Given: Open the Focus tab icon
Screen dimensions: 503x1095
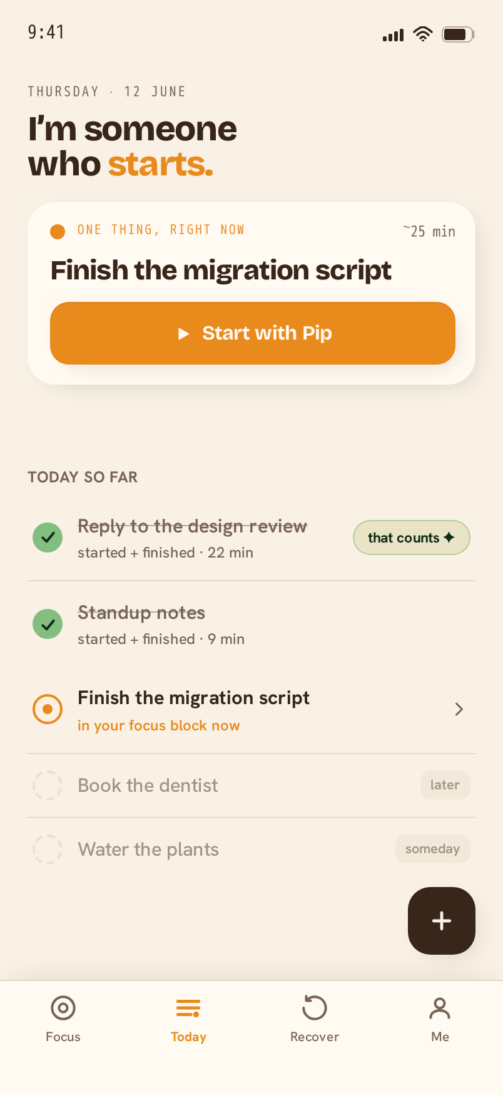Looking at the screenshot, I should point(63,1008).
